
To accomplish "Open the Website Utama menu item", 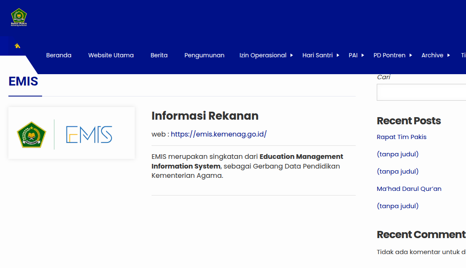I will click(x=111, y=55).
